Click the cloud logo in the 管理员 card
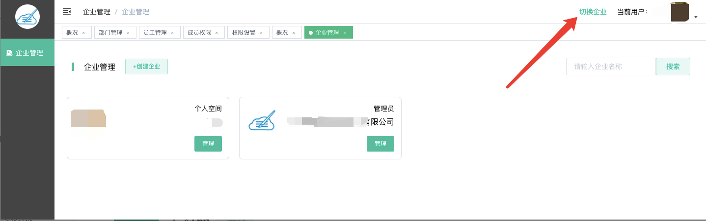Screen dimensions: 706x221 [x=262, y=120]
